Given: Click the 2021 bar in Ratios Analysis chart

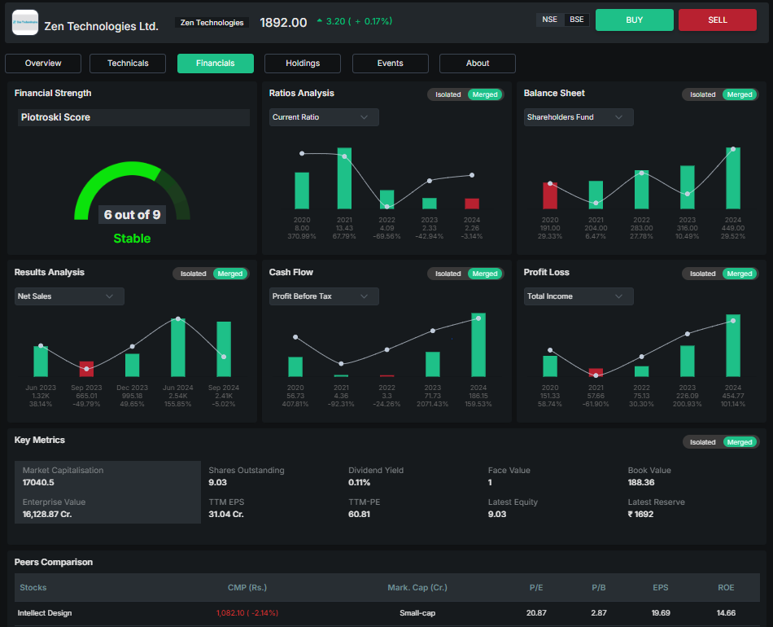Looking at the screenshot, I should pos(344,178).
